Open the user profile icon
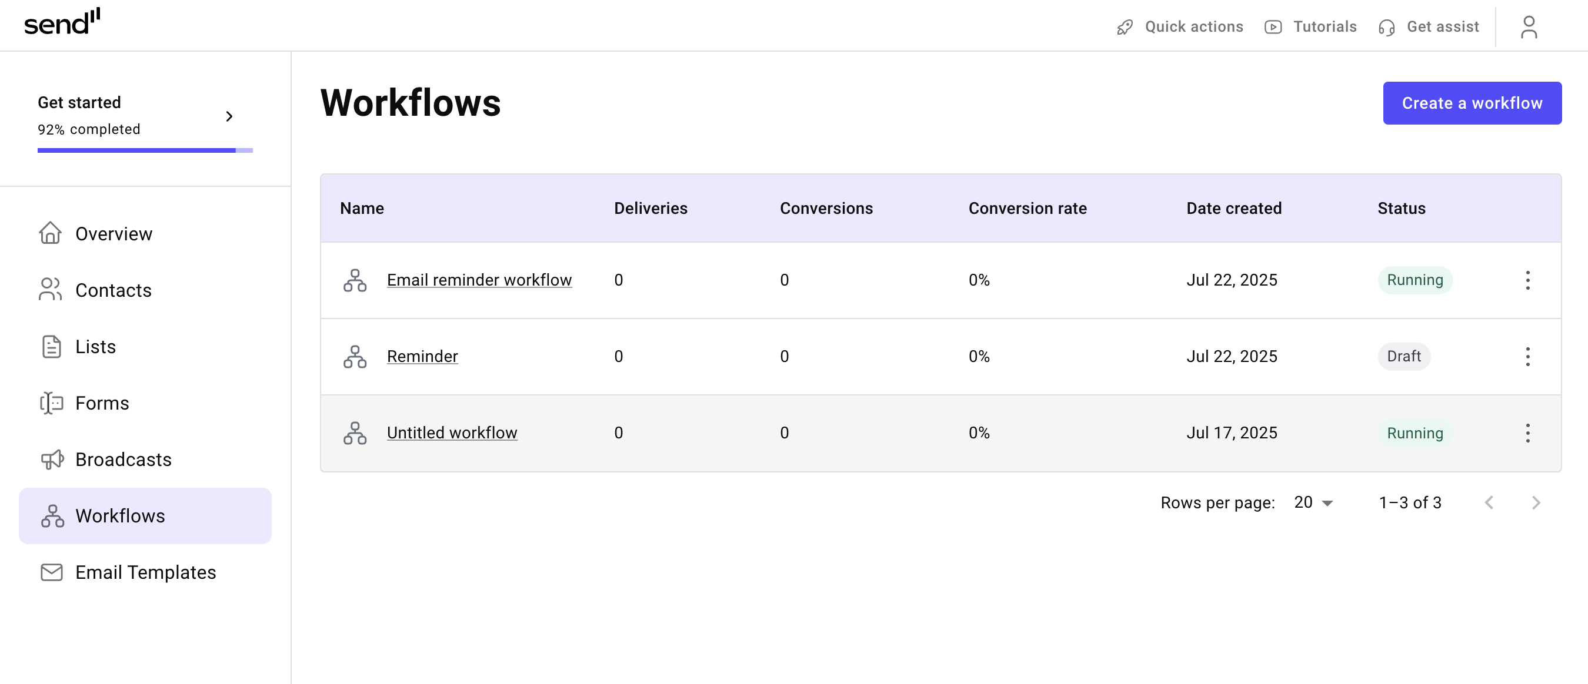 (x=1529, y=27)
